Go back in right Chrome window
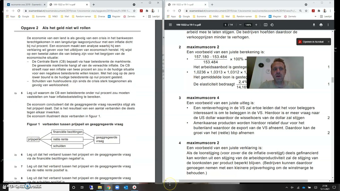This screenshot has width=340, height=191. point(168,11)
